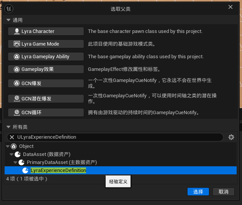Click the 选取父类 title text
The height and width of the screenshot is (205, 242).
[121, 9]
